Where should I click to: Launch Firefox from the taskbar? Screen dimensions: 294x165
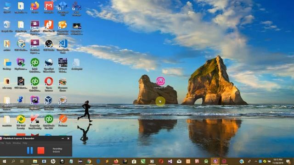coord(116,161)
